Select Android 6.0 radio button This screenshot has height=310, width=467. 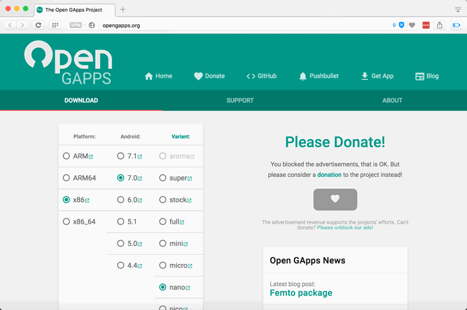(120, 199)
